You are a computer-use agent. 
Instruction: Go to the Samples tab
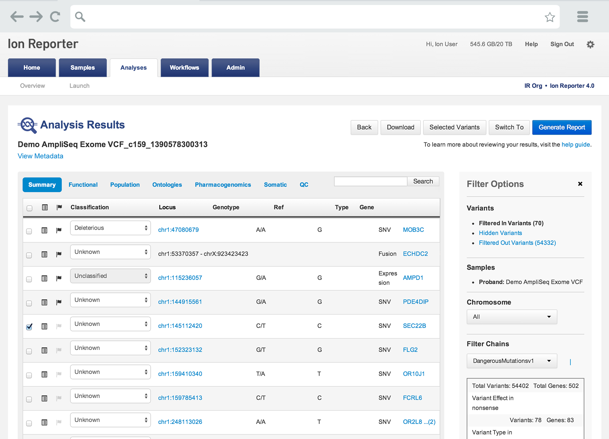83,67
